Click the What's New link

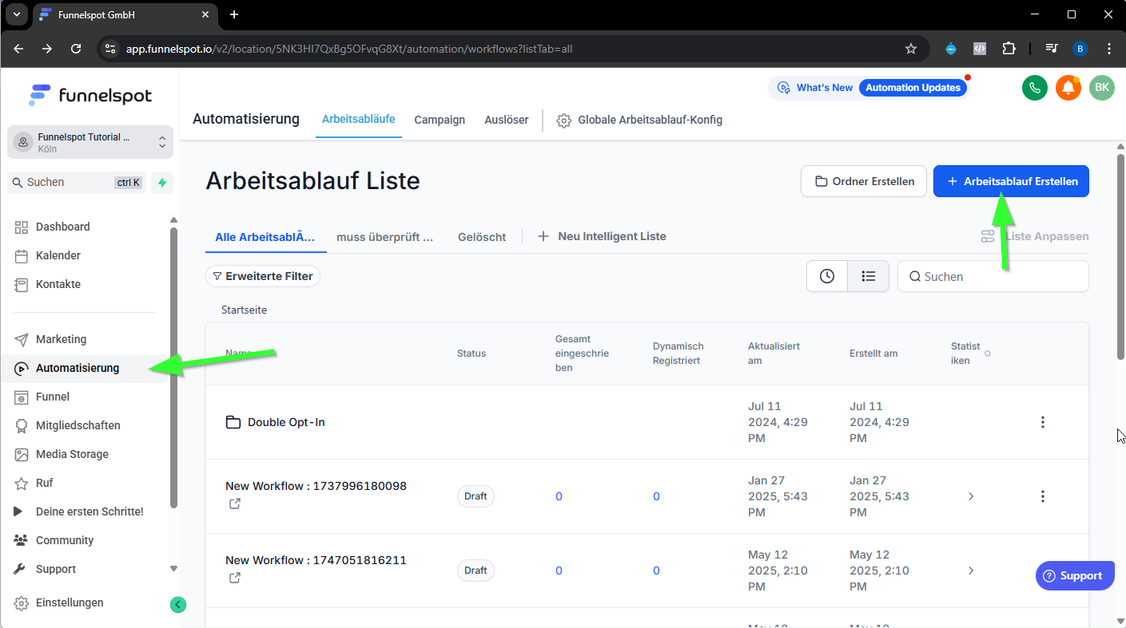pos(815,88)
